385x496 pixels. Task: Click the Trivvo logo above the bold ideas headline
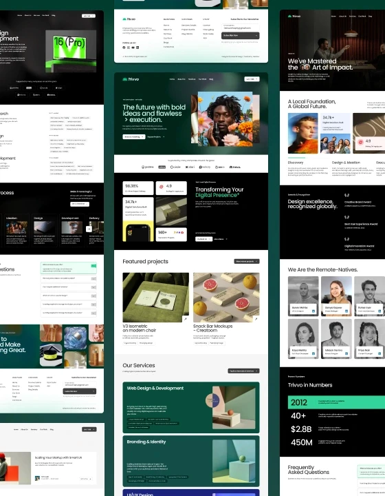[131, 79]
